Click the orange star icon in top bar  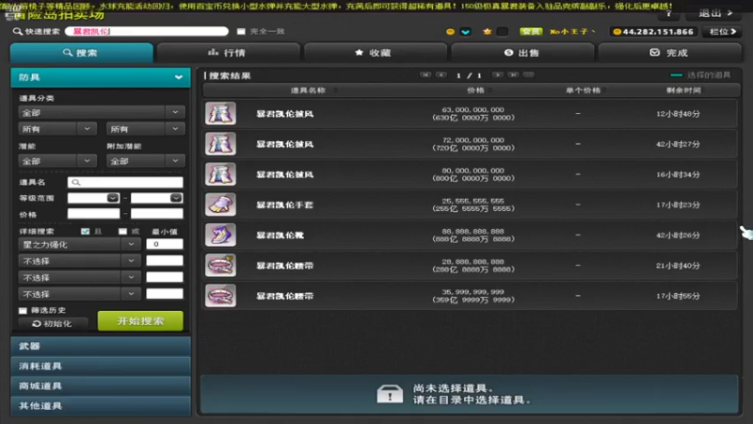(x=487, y=32)
